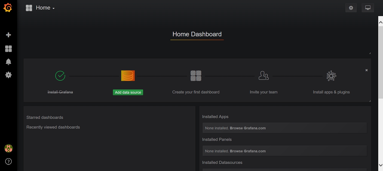Click the Installed Datasources heading
This screenshot has width=383, height=171.
[222, 162]
